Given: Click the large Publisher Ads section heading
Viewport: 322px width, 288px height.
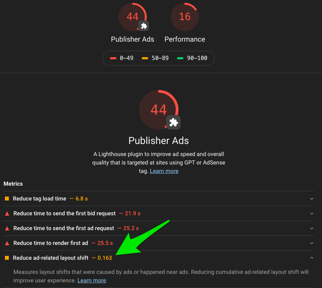Looking at the screenshot, I should 159,140.
